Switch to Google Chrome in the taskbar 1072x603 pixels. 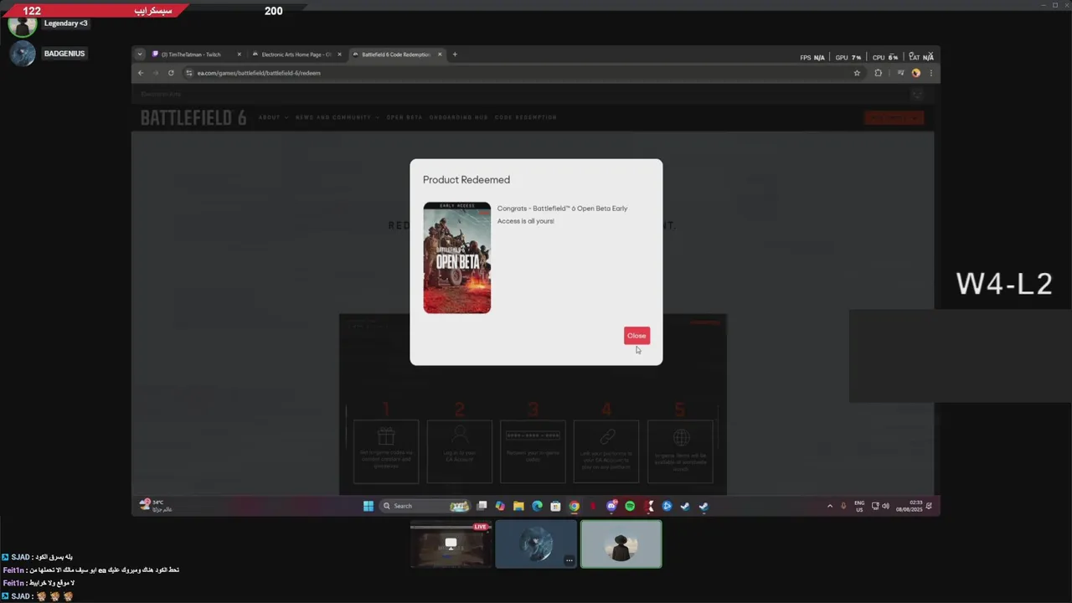(x=574, y=506)
